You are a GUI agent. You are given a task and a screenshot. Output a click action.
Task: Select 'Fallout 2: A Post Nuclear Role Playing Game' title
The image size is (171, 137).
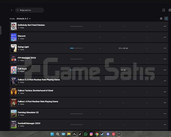(39, 80)
